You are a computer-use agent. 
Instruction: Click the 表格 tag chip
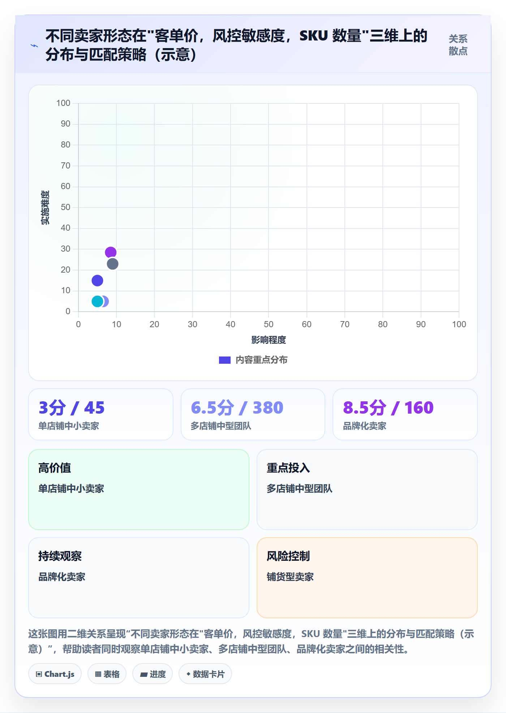click(107, 674)
